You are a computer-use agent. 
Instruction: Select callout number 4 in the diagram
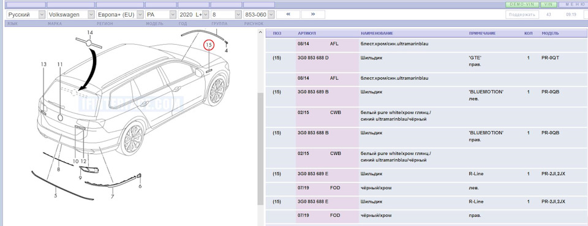click(x=227, y=50)
